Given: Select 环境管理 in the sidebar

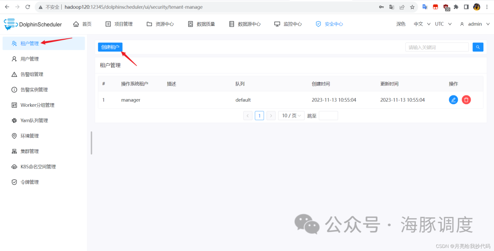Looking at the screenshot, I should 44,136.
